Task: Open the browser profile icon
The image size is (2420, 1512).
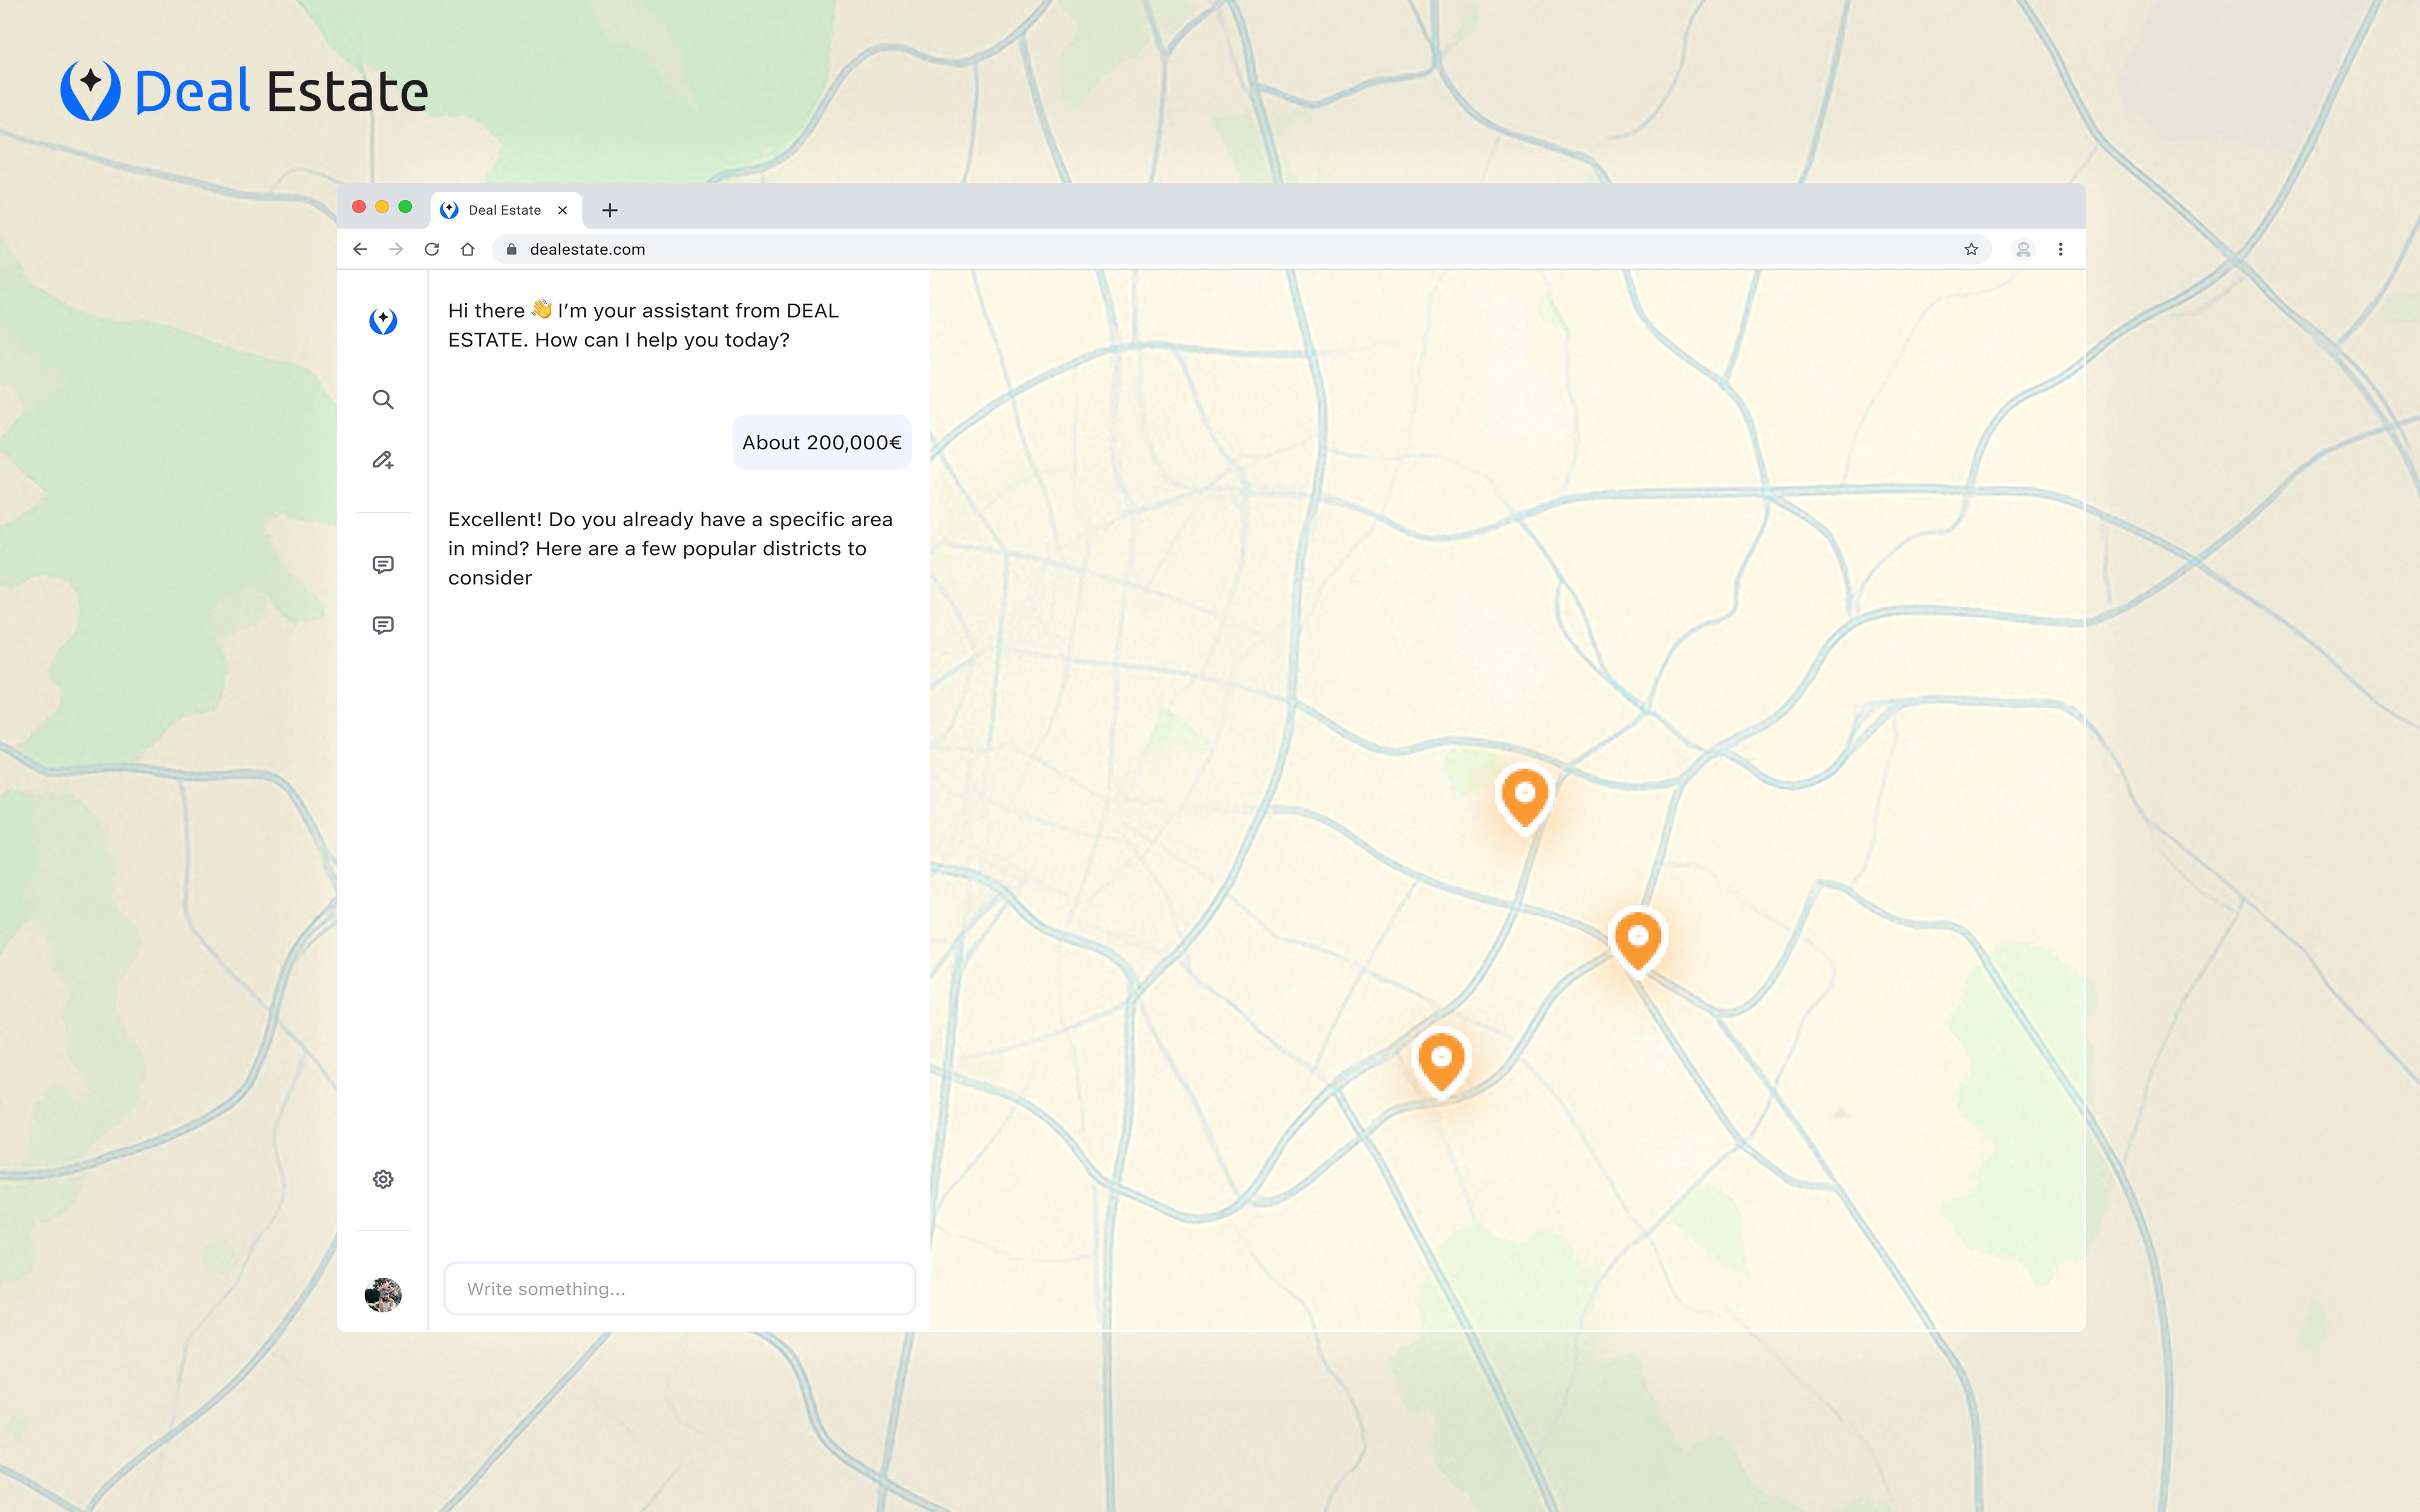Action: pyautogui.click(x=2023, y=249)
